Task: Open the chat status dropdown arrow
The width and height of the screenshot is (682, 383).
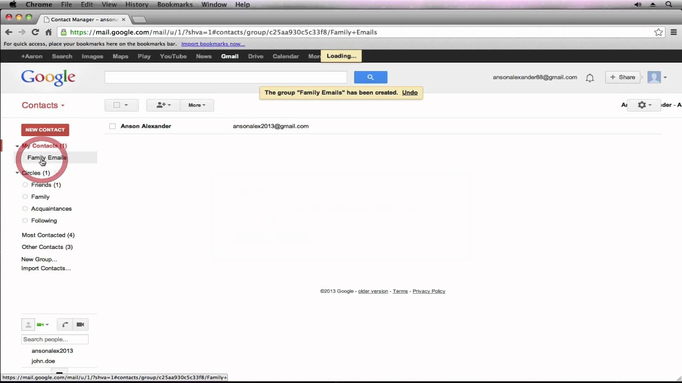Action: click(47, 324)
